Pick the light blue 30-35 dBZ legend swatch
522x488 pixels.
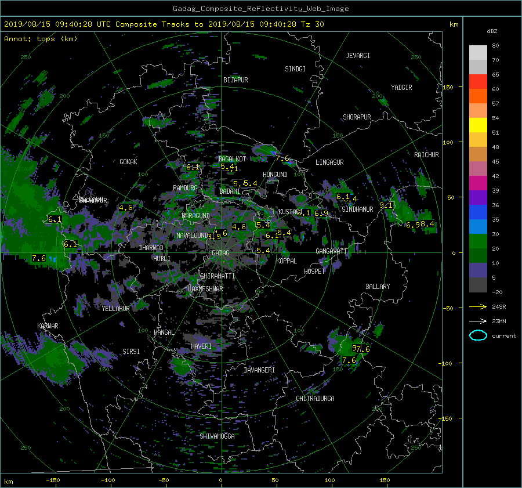point(478,226)
